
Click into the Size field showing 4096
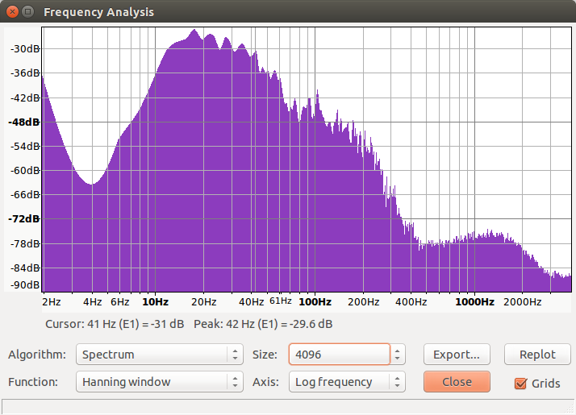coord(339,355)
